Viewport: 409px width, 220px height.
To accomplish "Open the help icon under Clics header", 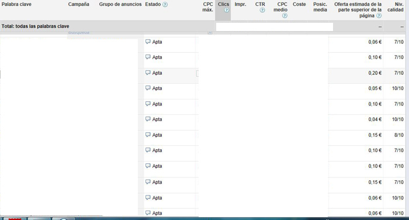I will tap(227, 10).
